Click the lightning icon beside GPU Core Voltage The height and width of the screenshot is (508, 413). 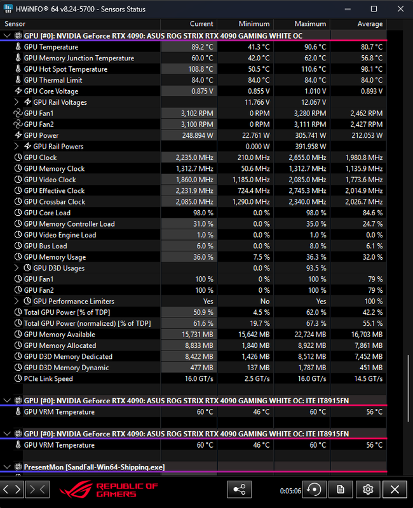(x=18, y=91)
